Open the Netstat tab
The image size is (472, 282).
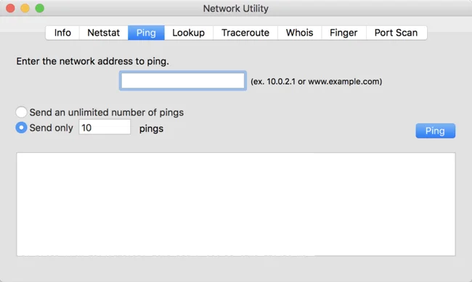coord(104,33)
